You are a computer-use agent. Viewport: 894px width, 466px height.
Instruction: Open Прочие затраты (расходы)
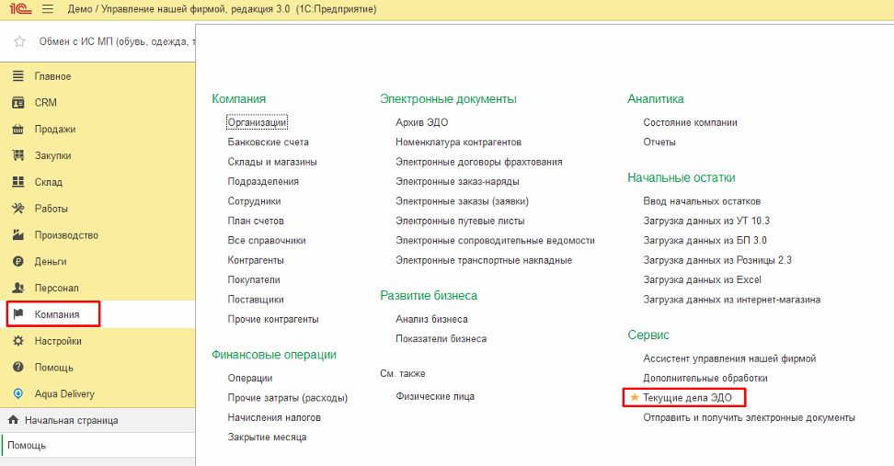point(287,398)
